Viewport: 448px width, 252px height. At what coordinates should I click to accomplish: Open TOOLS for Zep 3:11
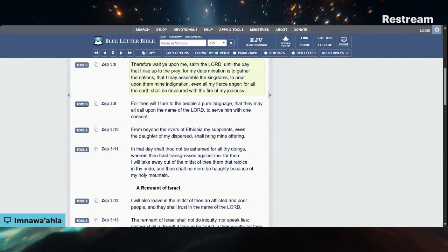(x=82, y=149)
